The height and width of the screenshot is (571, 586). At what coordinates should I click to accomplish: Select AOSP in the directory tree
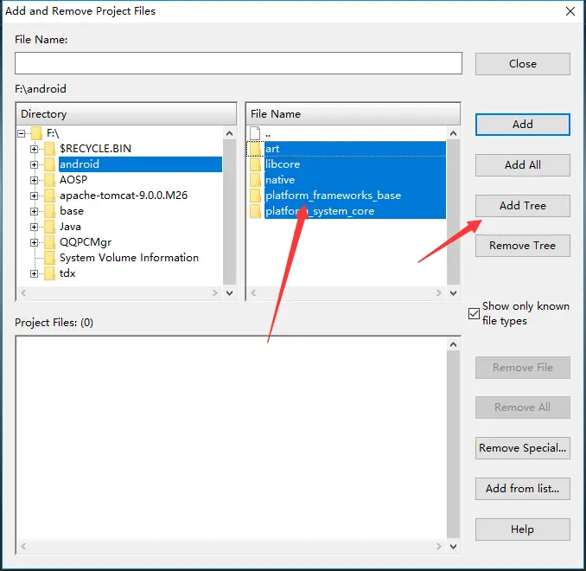(x=73, y=180)
